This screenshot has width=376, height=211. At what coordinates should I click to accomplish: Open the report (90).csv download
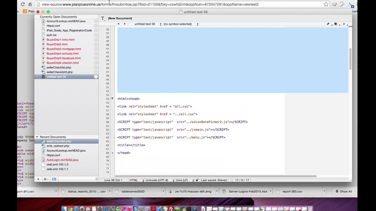point(298,191)
